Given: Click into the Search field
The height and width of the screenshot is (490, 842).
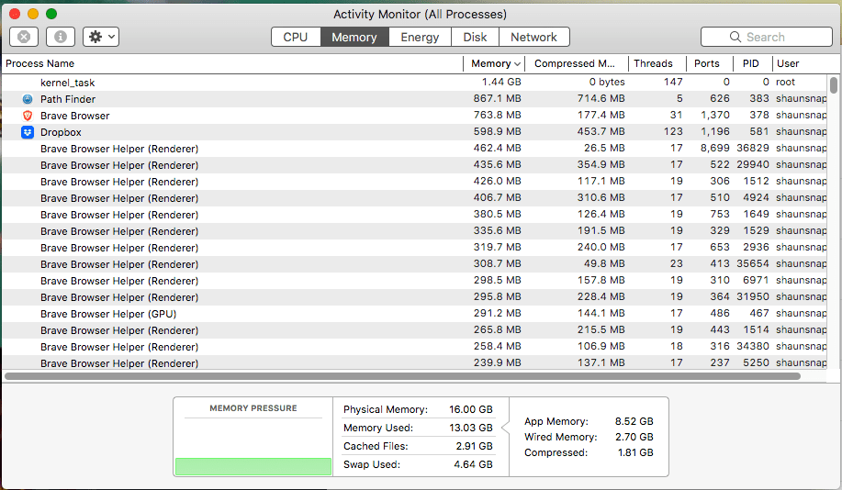Looking at the screenshot, I should pos(767,37).
